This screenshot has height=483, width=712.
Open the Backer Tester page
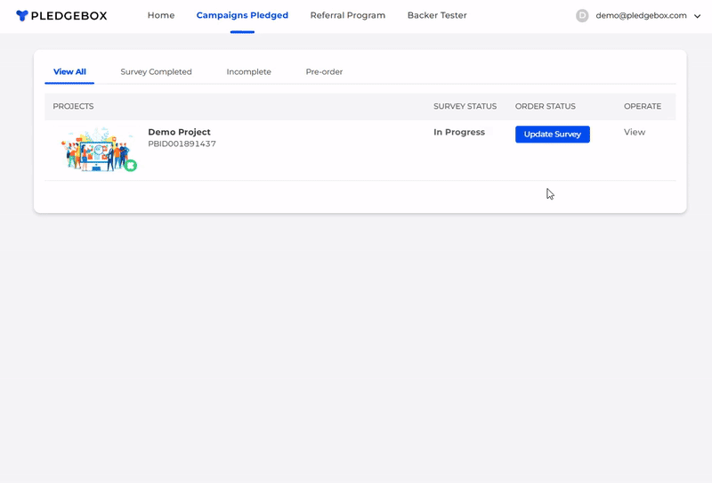[436, 16]
